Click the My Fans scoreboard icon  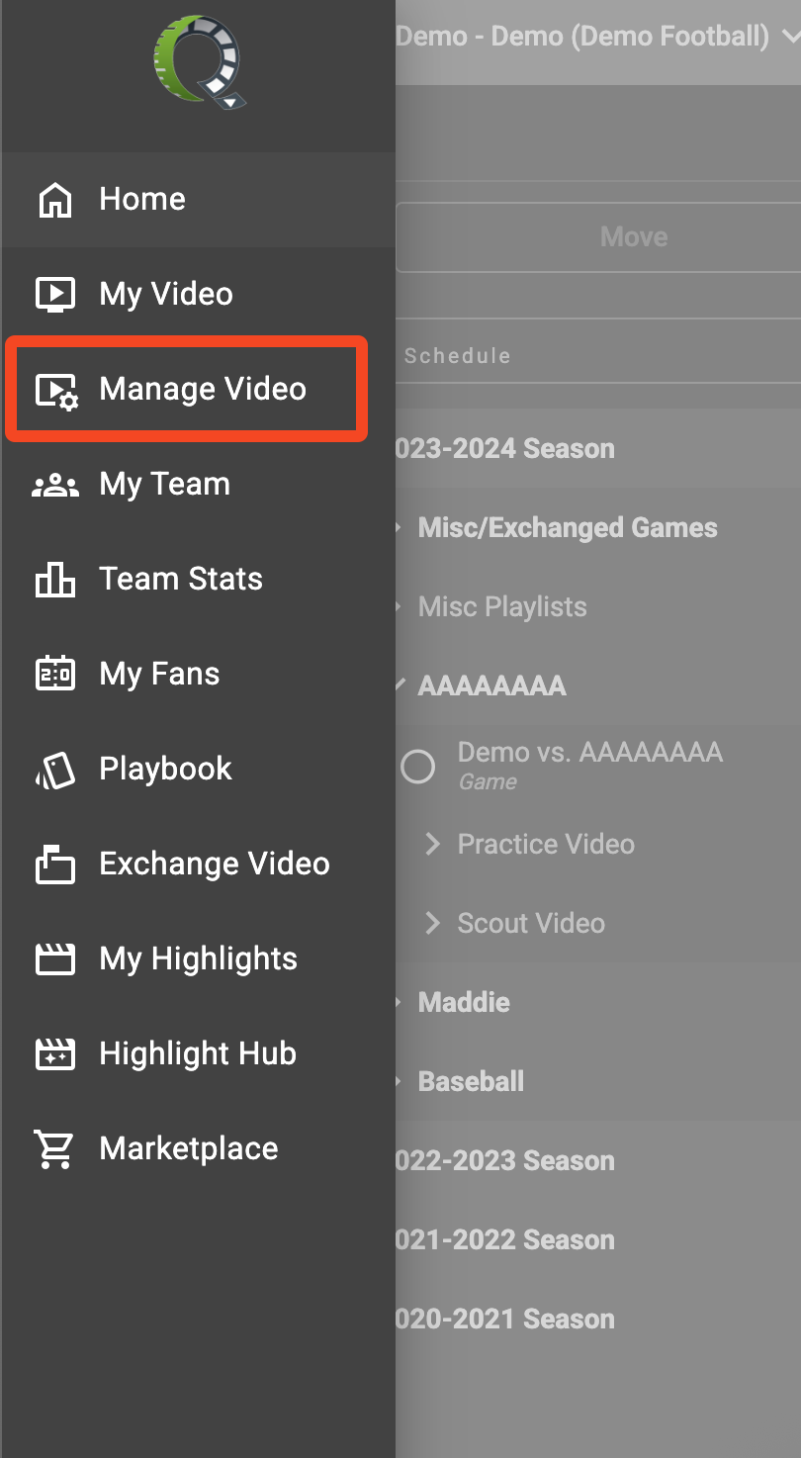(x=54, y=674)
